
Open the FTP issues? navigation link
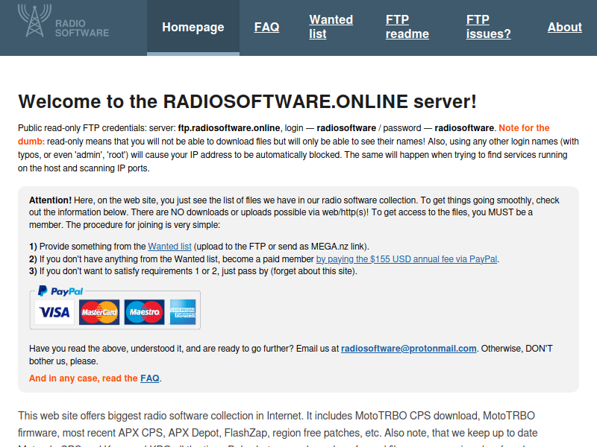pyautogui.click(x=488, y=27)
